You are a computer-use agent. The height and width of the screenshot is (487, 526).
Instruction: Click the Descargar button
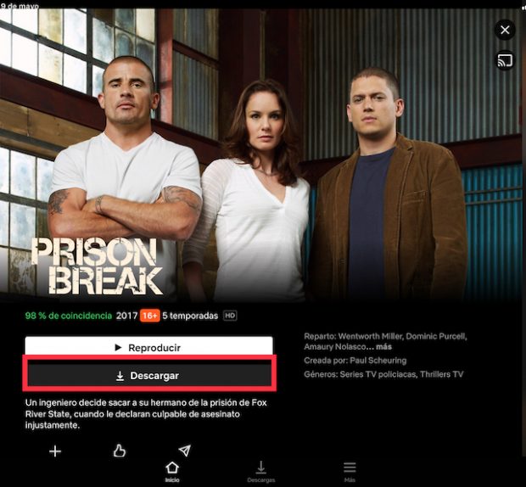149,376
